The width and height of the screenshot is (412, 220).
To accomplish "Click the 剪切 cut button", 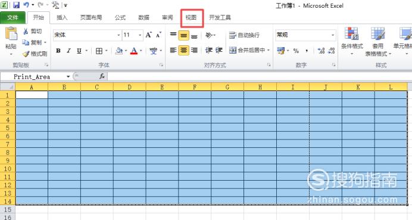I will 32,32.
